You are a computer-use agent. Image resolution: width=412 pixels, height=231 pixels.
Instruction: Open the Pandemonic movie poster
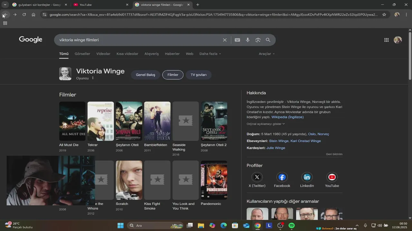(x=214, y=180)
